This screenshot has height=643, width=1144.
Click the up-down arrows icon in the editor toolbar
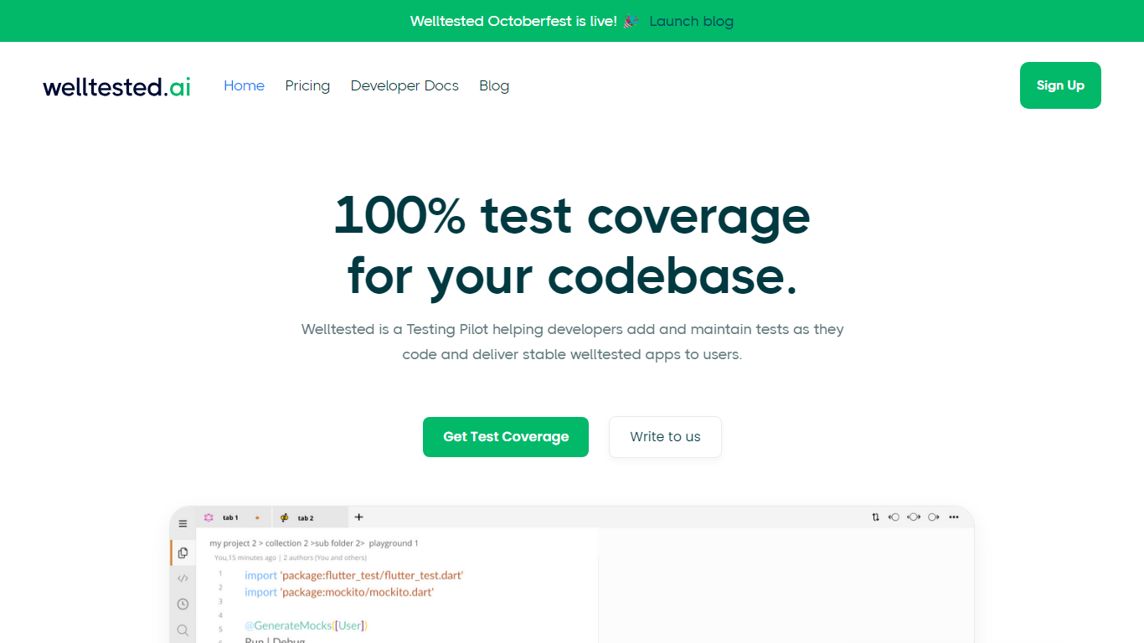[876, 517]
